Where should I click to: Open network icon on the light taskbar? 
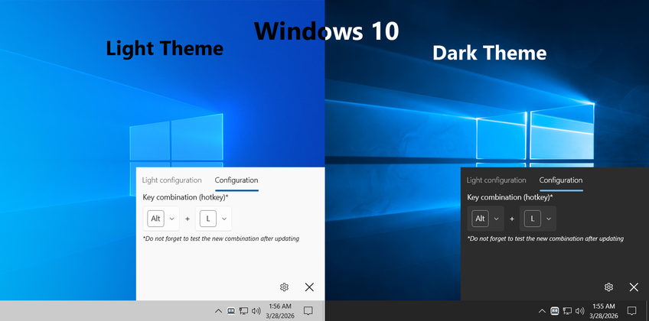[244, 310]
